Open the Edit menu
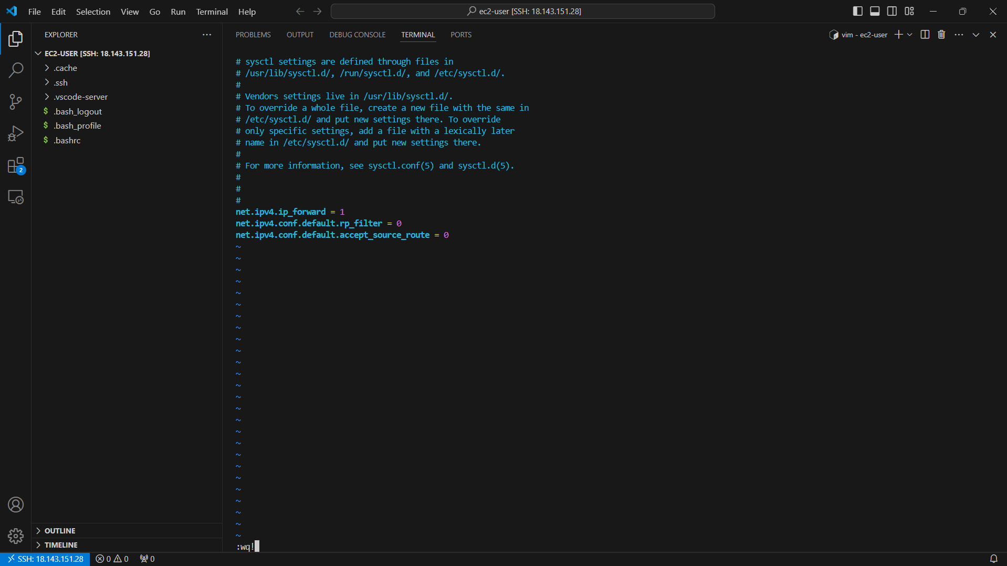The height and width of the screenshot is (566, 1007). [x=58, y=12]
